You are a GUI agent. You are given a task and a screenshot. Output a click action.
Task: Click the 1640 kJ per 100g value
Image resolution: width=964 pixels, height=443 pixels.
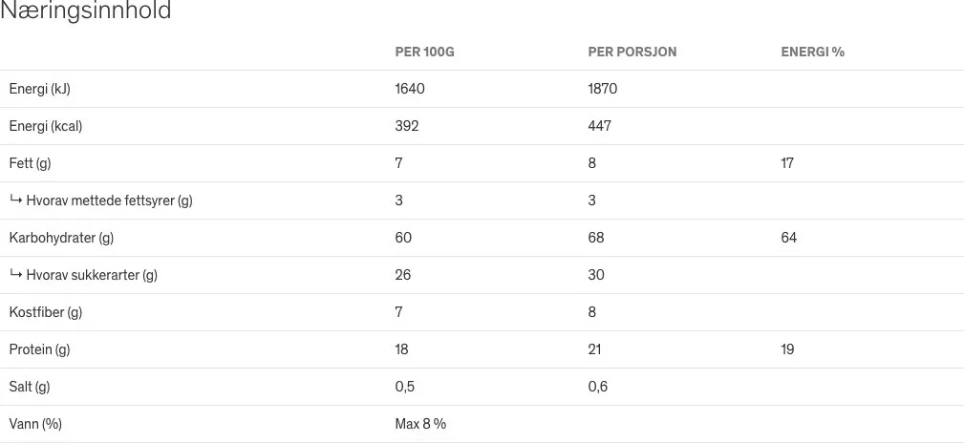tap(410, 89)
